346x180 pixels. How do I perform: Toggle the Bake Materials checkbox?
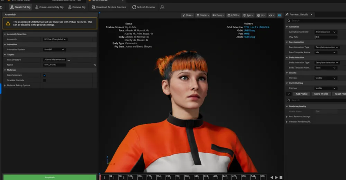click(45, 75)
